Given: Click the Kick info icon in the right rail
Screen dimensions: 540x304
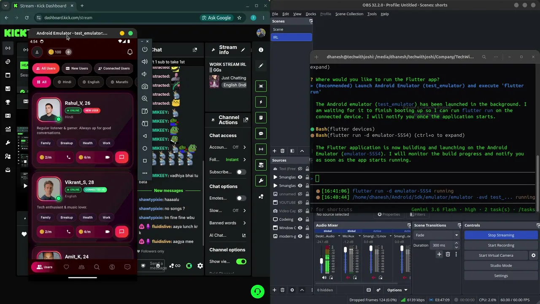Looking at the screenshot, I should tap(261, 50).
